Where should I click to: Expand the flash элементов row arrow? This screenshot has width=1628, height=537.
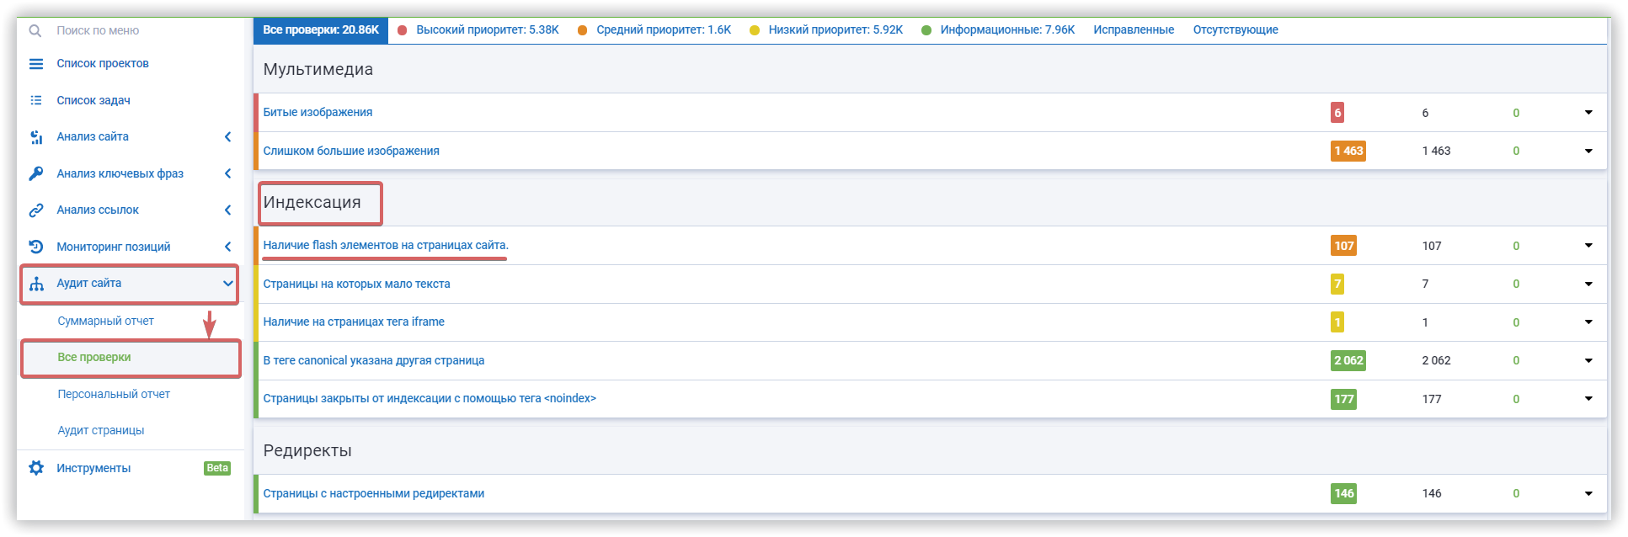1588,246
